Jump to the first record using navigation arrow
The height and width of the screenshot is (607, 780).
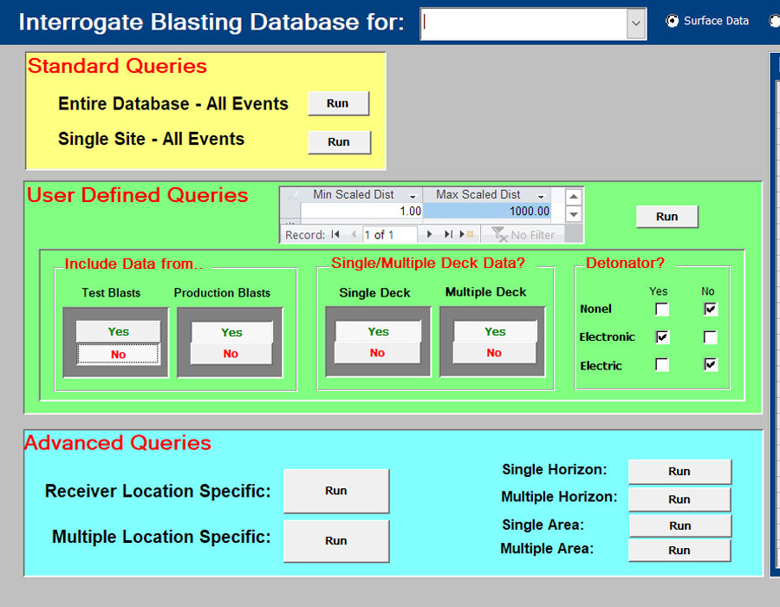(x=335, y=233)
